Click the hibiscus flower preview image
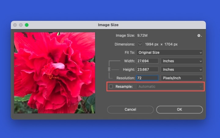Viewport: 220px width, 138px height. coord(54,73)
